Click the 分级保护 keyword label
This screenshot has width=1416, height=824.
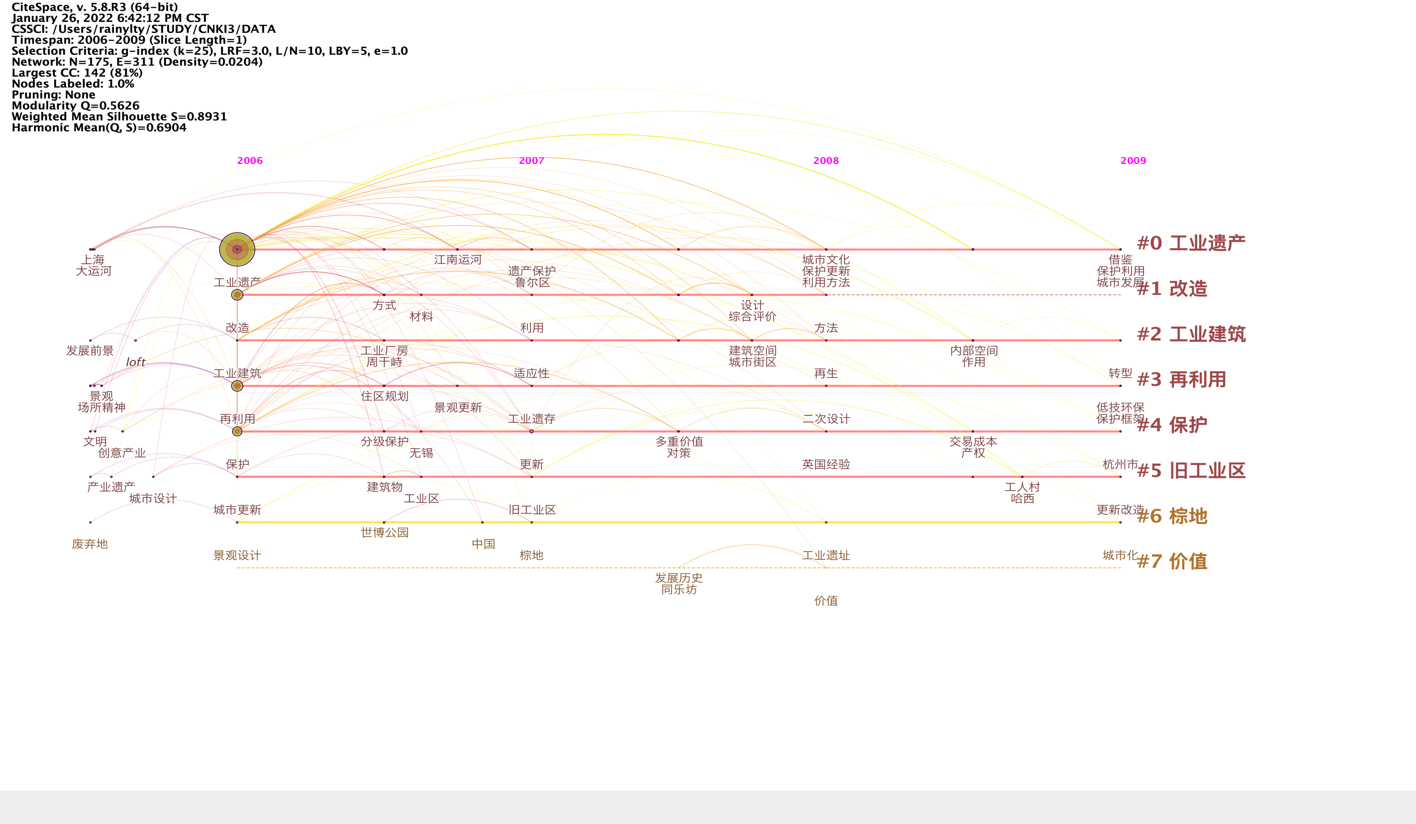tap(384, 442)
